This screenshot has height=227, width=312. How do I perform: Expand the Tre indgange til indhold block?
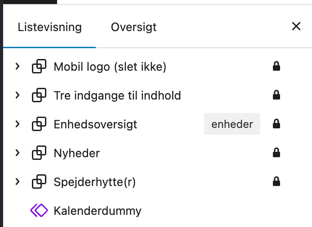click(x=18, y=95)
